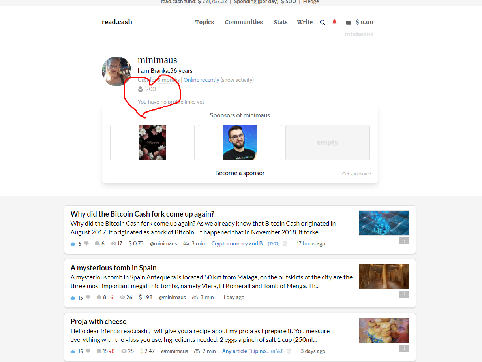482x362 pixels.
Task: Click the empty sponsor slot
Action: 328,143
